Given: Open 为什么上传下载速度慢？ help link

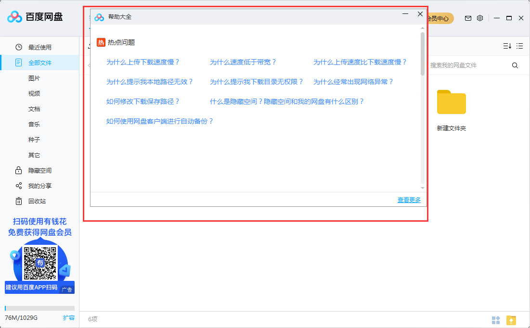Looking at the screenshot, I should click(143, 62).
